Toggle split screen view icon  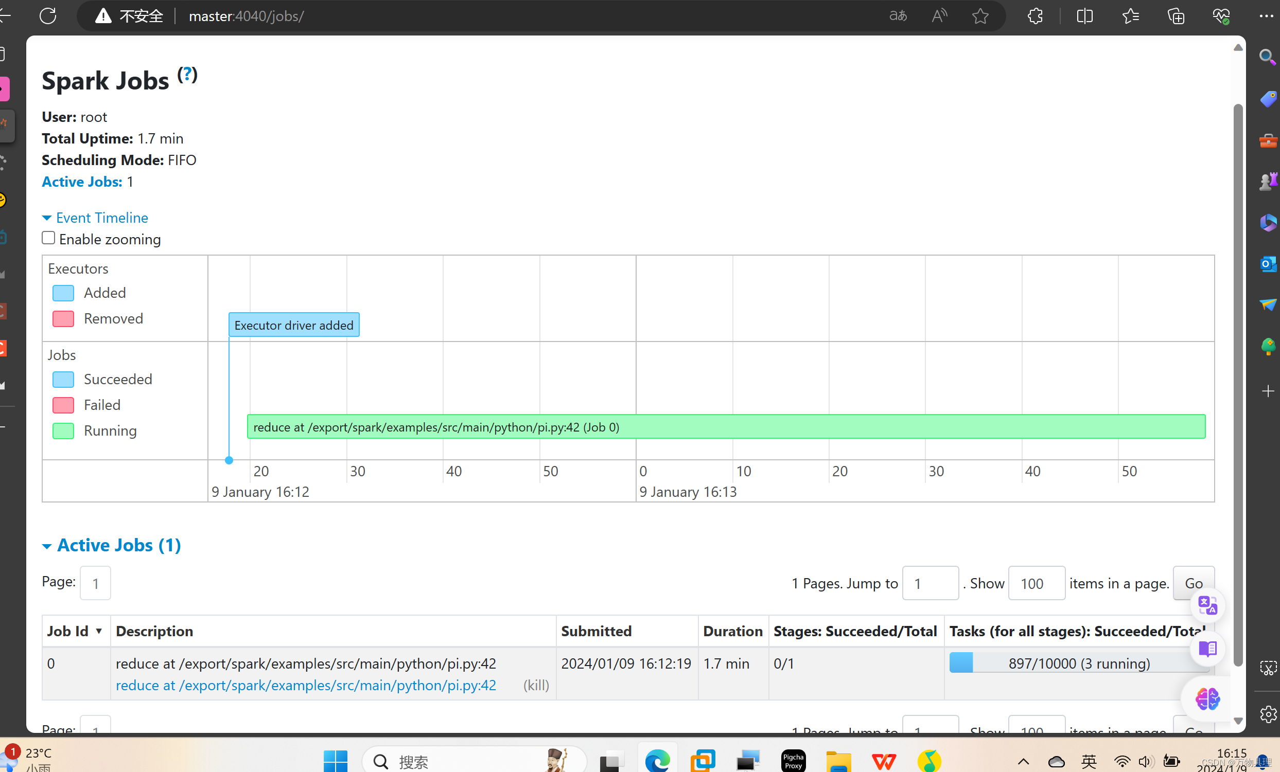(x=1084, y=15)
